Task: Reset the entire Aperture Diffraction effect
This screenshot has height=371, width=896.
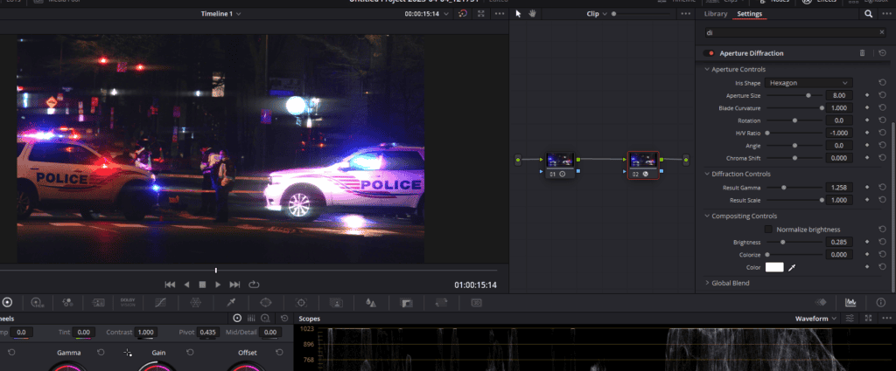Action: [882, 53]
